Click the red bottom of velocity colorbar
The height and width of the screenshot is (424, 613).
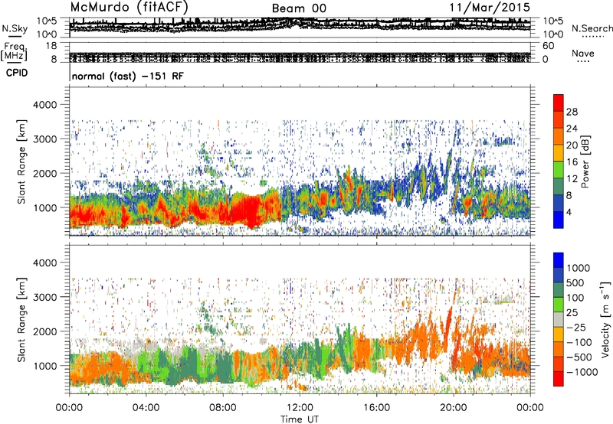[559, 379]
